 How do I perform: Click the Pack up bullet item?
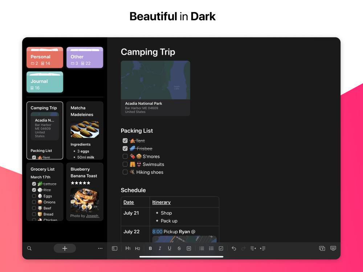[x=169, y=221]
